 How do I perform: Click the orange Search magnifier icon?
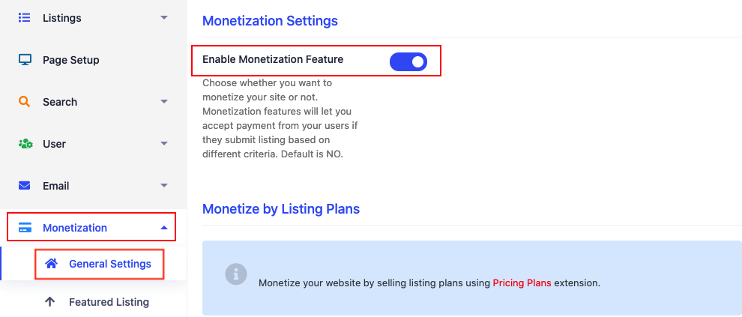(25, 102)
